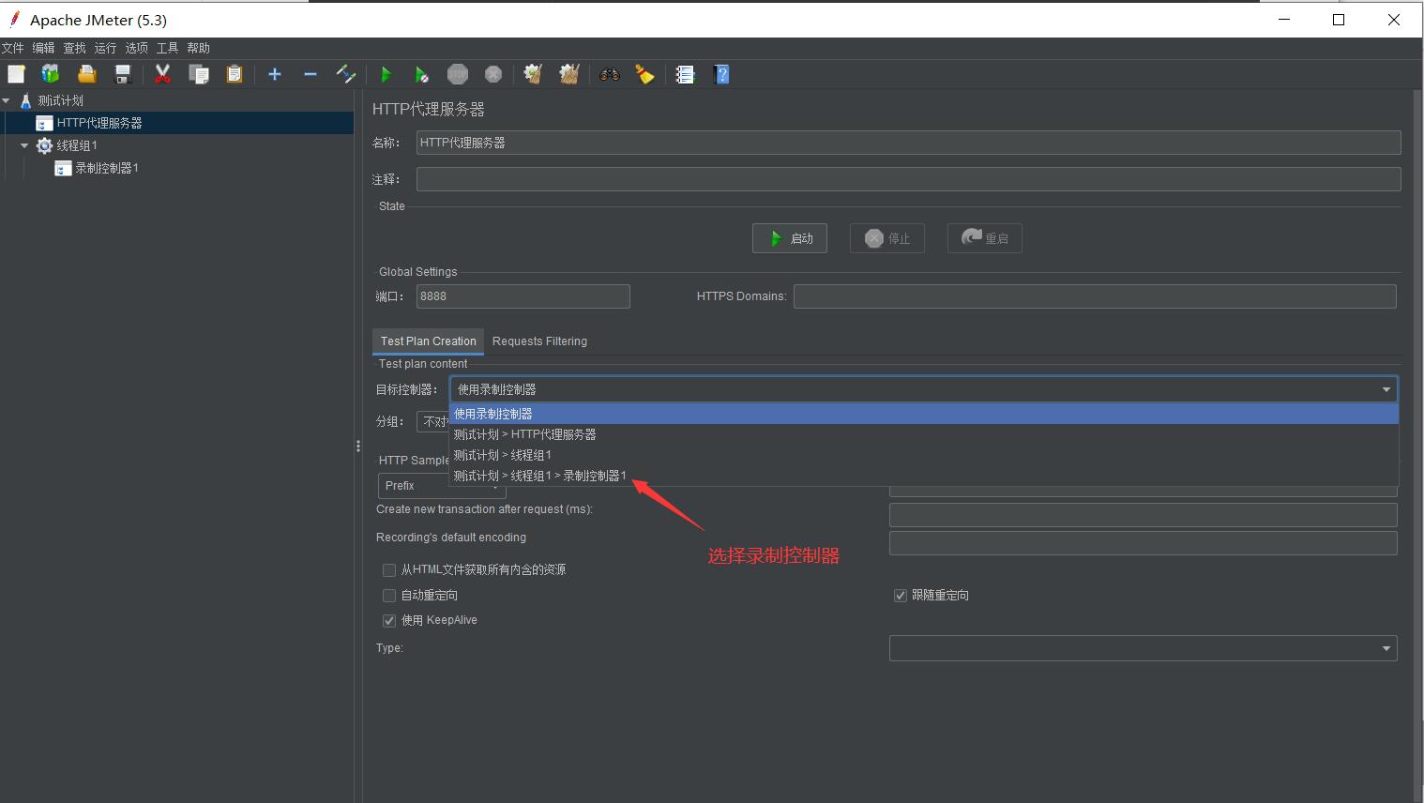Click the Clear broom with gear icon

[x=533, y=74]
